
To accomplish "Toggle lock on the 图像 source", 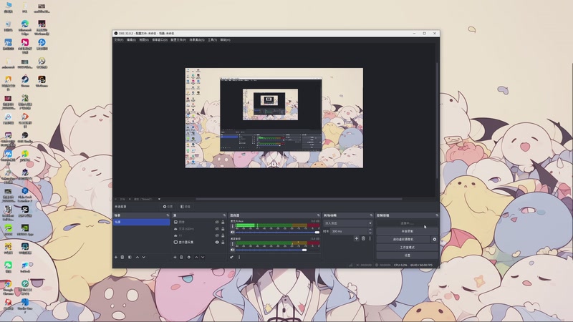I will click(223, 222).
